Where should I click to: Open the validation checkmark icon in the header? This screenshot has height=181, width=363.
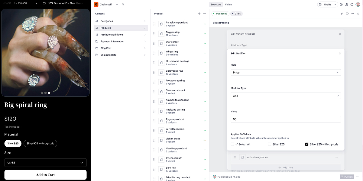coord(341,5)
